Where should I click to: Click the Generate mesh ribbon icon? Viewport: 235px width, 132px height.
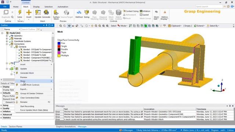(x=46, y=12)
